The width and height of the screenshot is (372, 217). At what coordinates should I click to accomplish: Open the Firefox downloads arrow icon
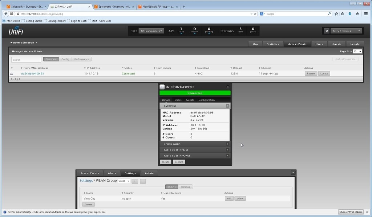click(x=349, y=13)
